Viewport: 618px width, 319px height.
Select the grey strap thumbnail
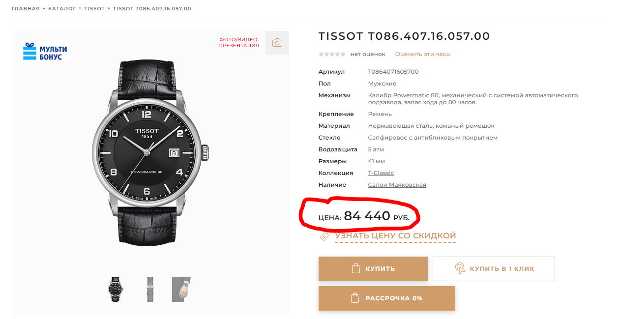[x=150, y=289]
